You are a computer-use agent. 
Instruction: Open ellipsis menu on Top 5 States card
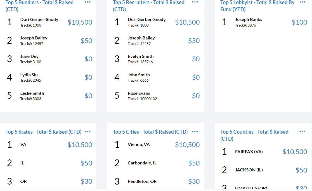click(x=88, y=131)
